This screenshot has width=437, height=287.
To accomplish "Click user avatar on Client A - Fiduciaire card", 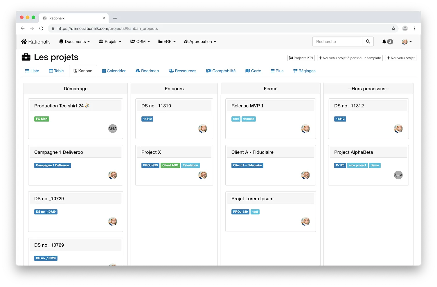I will click(305, 175).
